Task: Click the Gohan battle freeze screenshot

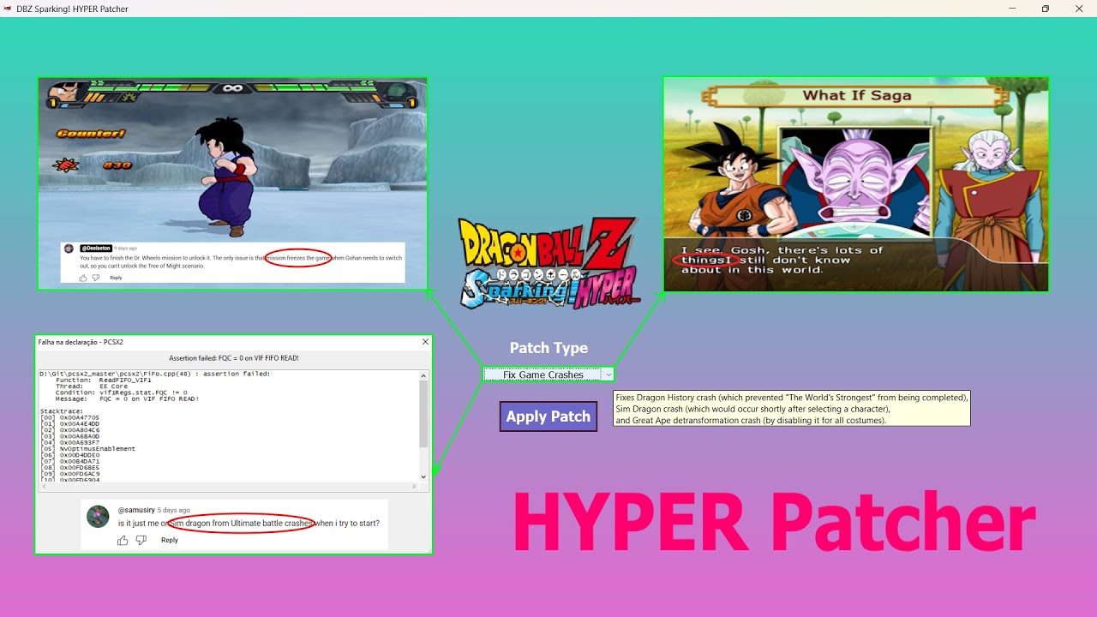Action: pyautogui.click(x=232, y=183)
